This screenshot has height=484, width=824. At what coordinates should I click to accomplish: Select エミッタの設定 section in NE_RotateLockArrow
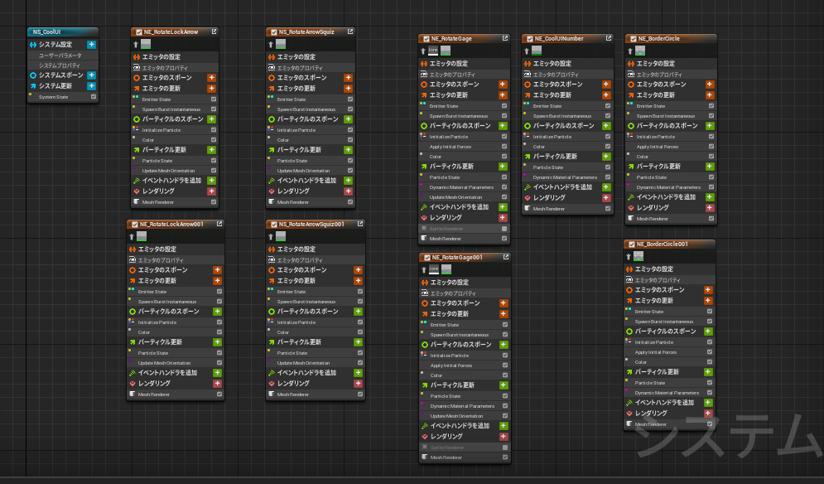[175, 57]
